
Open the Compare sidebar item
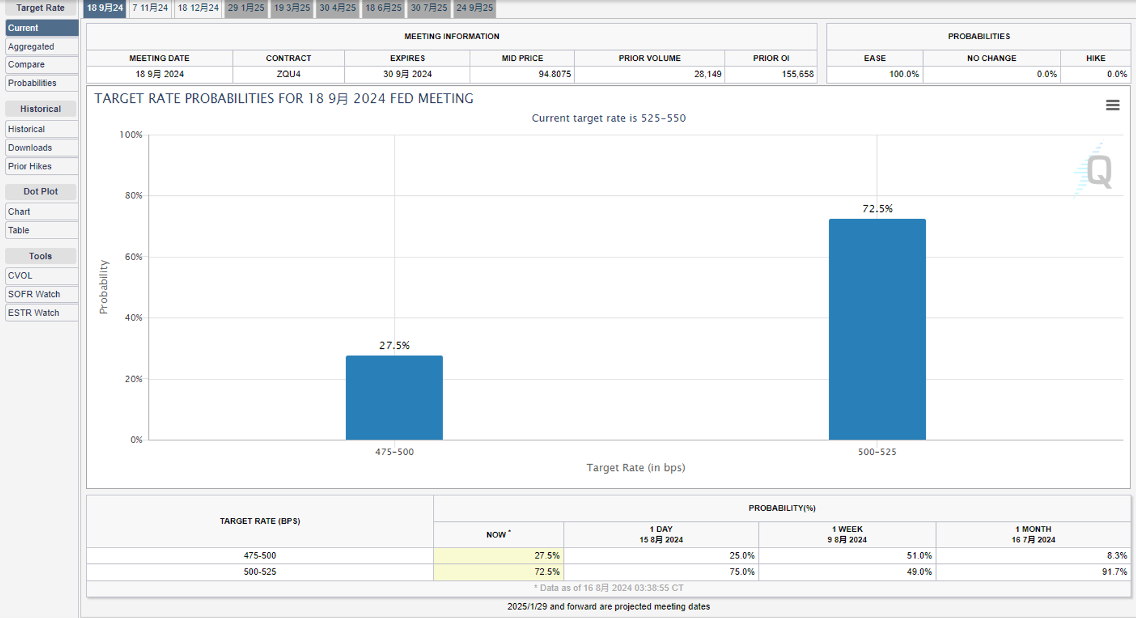pos(41,65)
